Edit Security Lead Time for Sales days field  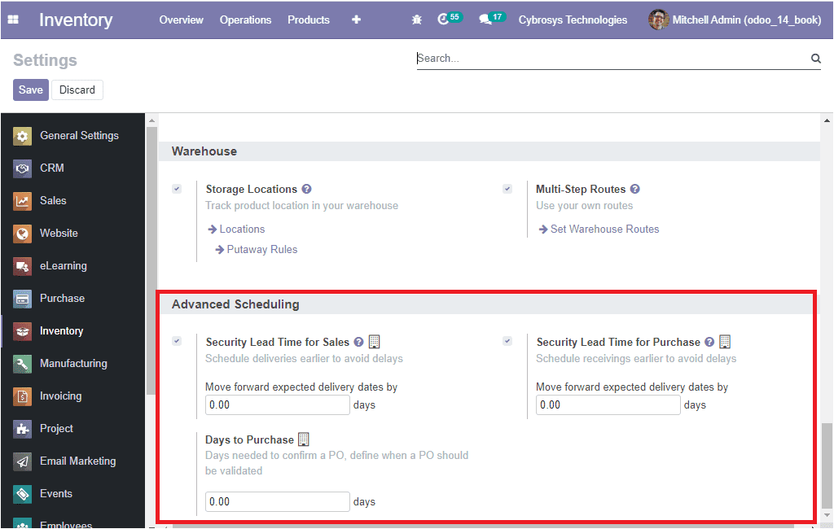[x=278, y=405]
